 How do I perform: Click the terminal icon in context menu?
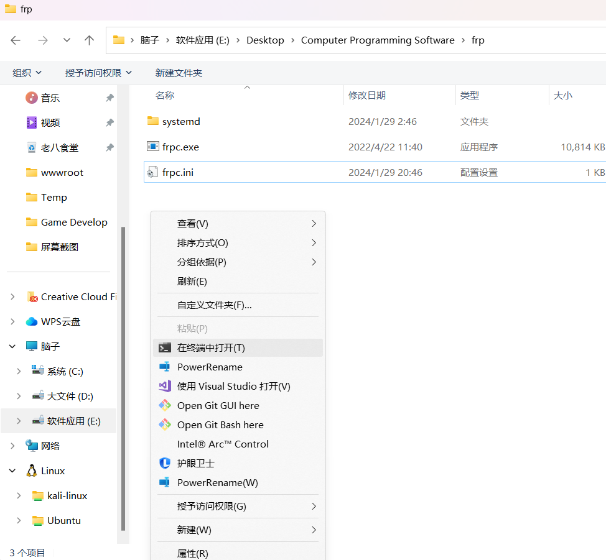(165, 347)
